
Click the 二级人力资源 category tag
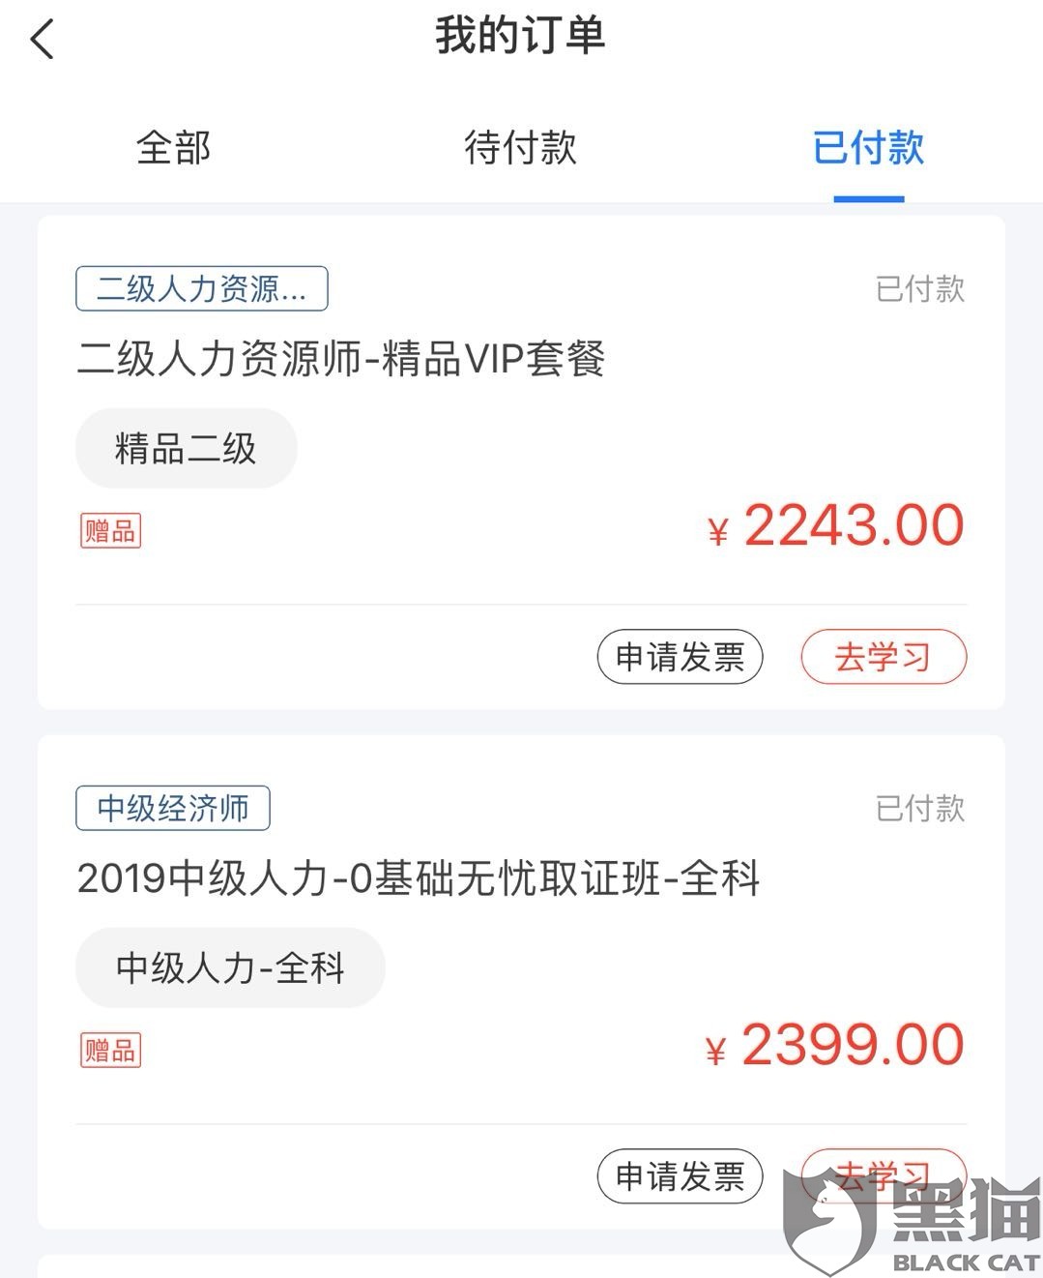[x=201, y=288]
